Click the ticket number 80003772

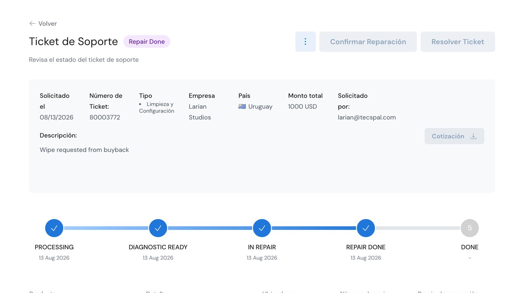[x=105, y=117]
